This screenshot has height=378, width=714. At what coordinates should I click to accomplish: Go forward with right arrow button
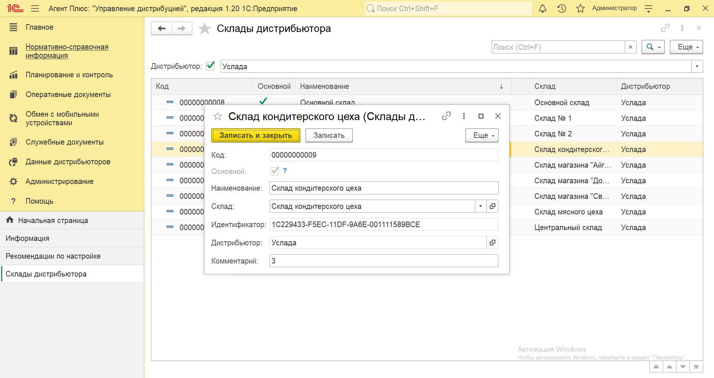(x=182, y=28)
